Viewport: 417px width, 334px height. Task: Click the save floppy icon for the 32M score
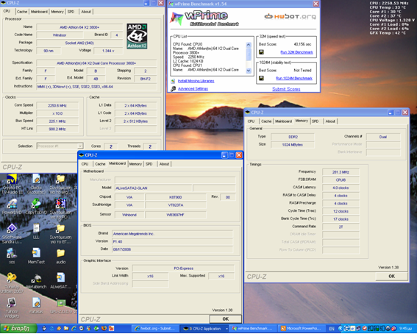tap(261, 52)
